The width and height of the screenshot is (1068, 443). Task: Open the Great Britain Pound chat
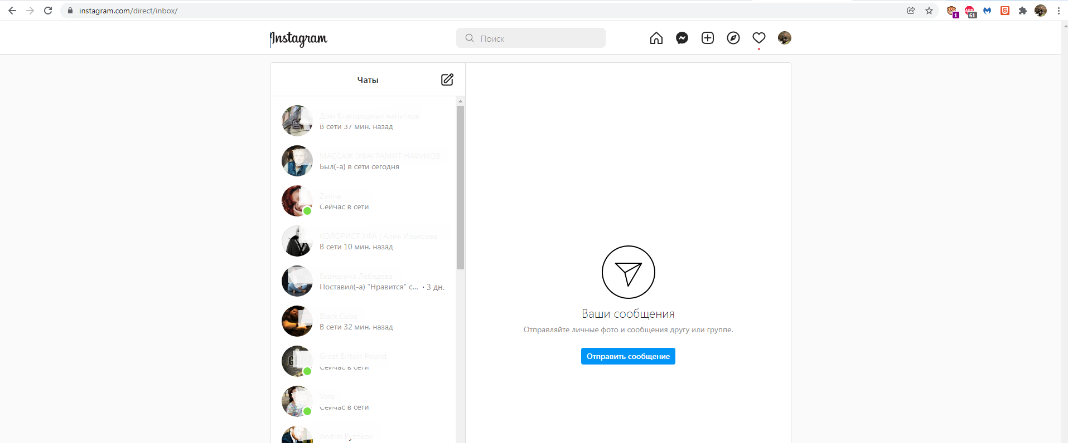pos(363,361)
